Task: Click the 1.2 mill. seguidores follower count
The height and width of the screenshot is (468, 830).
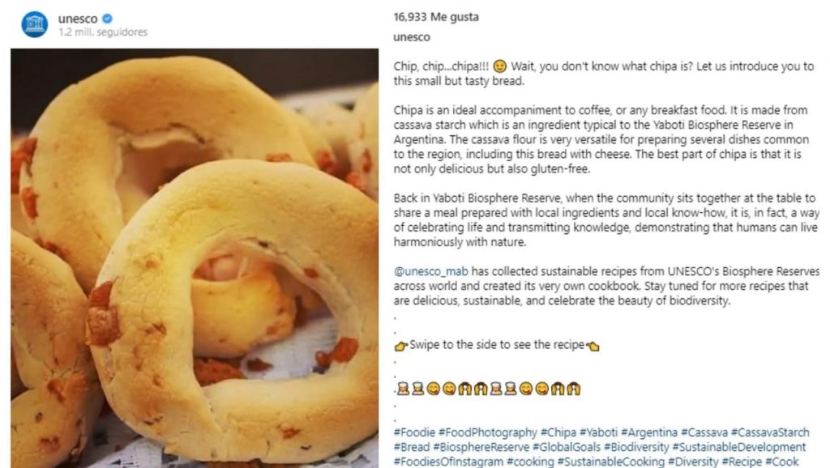Action: 103,32
